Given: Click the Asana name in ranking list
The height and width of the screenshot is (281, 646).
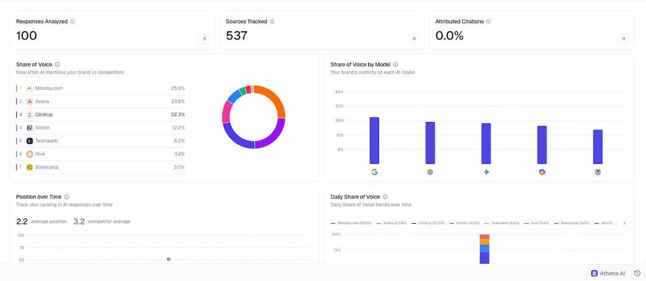Looking at the screenshot, I should coord(42,102).
